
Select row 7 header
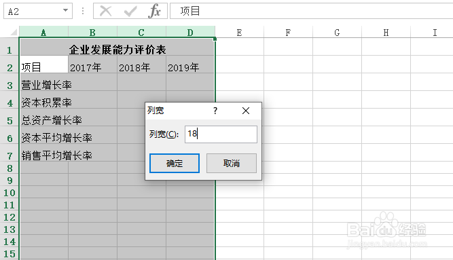(10, 153)
